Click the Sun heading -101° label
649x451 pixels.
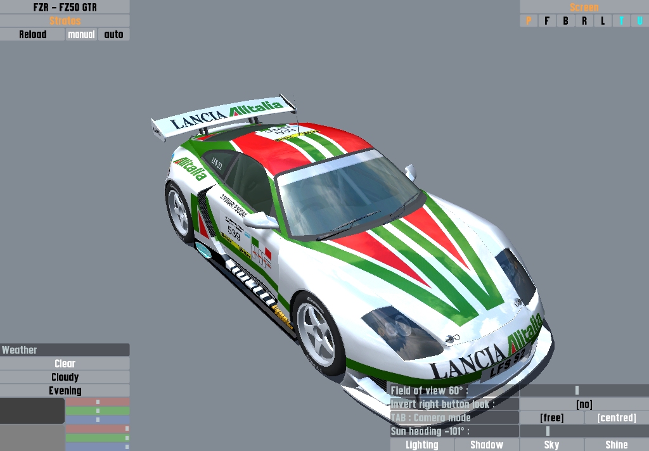pos(454,431)
